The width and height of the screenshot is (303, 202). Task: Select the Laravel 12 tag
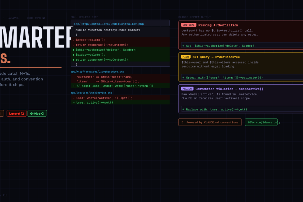coord(16,113)
